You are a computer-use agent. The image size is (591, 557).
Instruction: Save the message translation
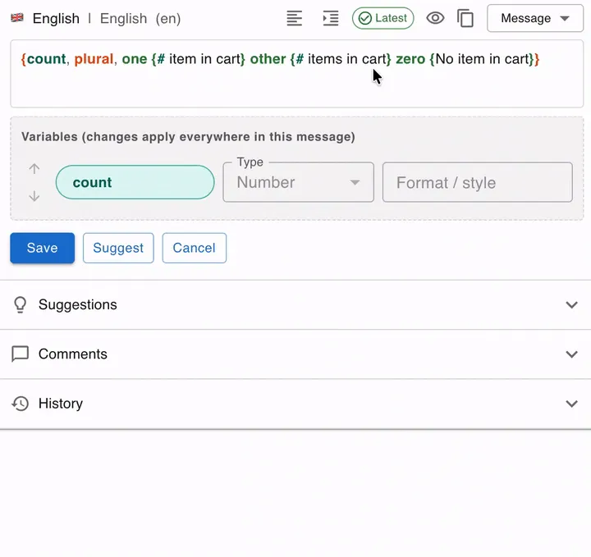click(x=42, y=248)
